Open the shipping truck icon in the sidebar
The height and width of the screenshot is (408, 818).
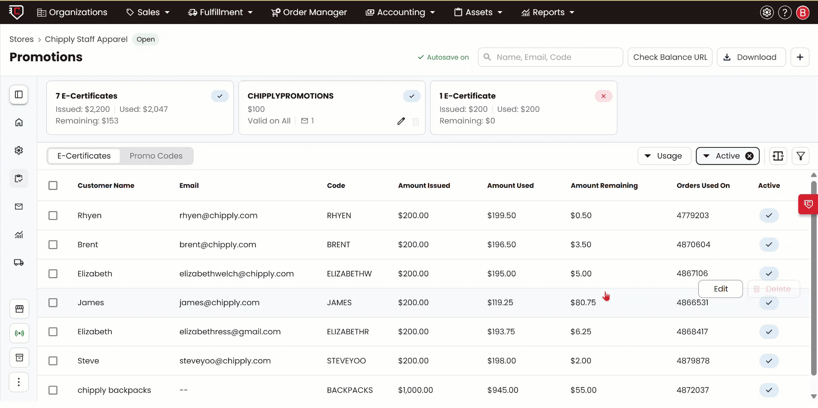coord(19,262)
